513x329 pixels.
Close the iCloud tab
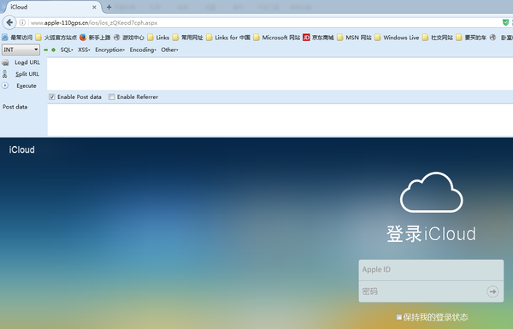click(x=94, y=7)
